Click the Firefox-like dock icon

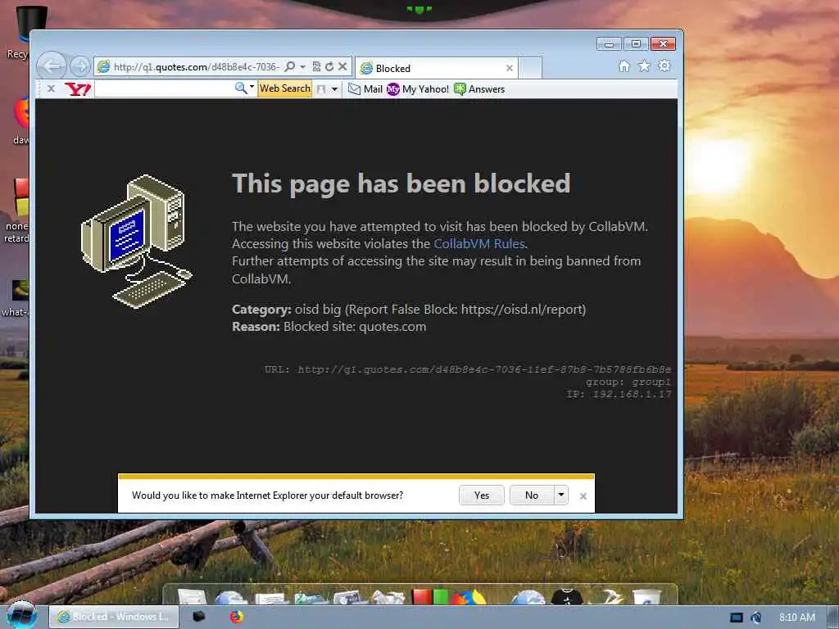click(x=469, y=596)
